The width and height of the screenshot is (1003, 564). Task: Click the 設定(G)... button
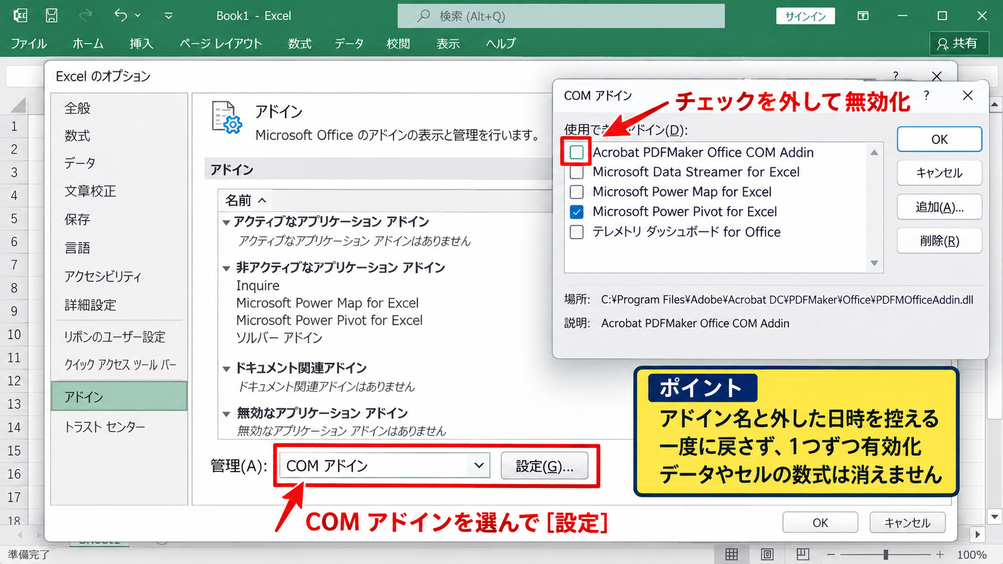pyautogui.click(x=544, y=466)
